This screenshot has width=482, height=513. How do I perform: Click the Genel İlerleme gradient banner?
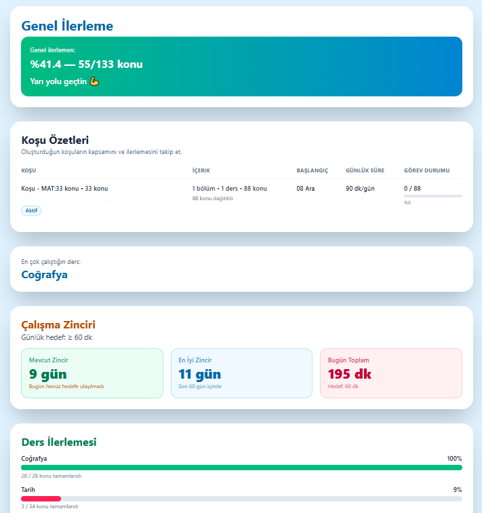pos(241,66)
